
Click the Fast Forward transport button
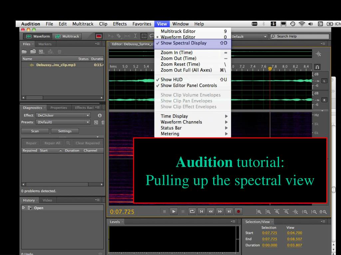[220, 212]
